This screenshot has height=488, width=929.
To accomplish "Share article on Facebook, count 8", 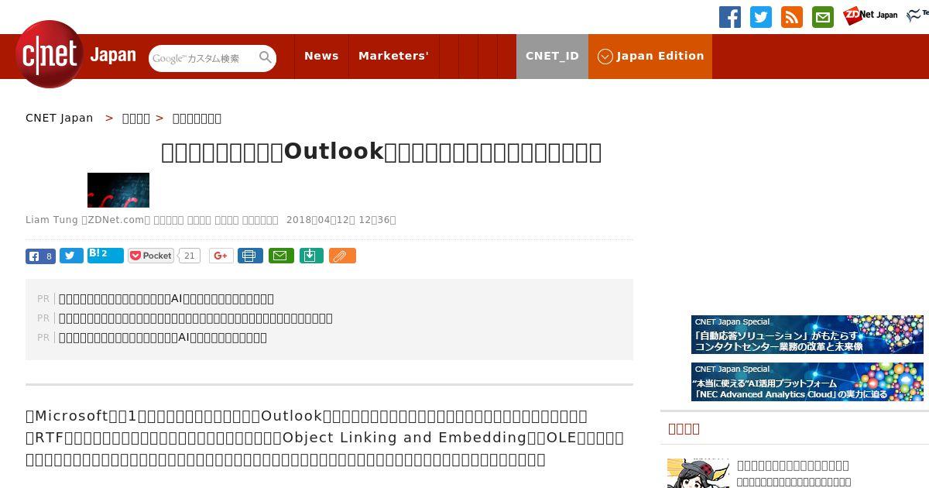I will pos(40,256).
